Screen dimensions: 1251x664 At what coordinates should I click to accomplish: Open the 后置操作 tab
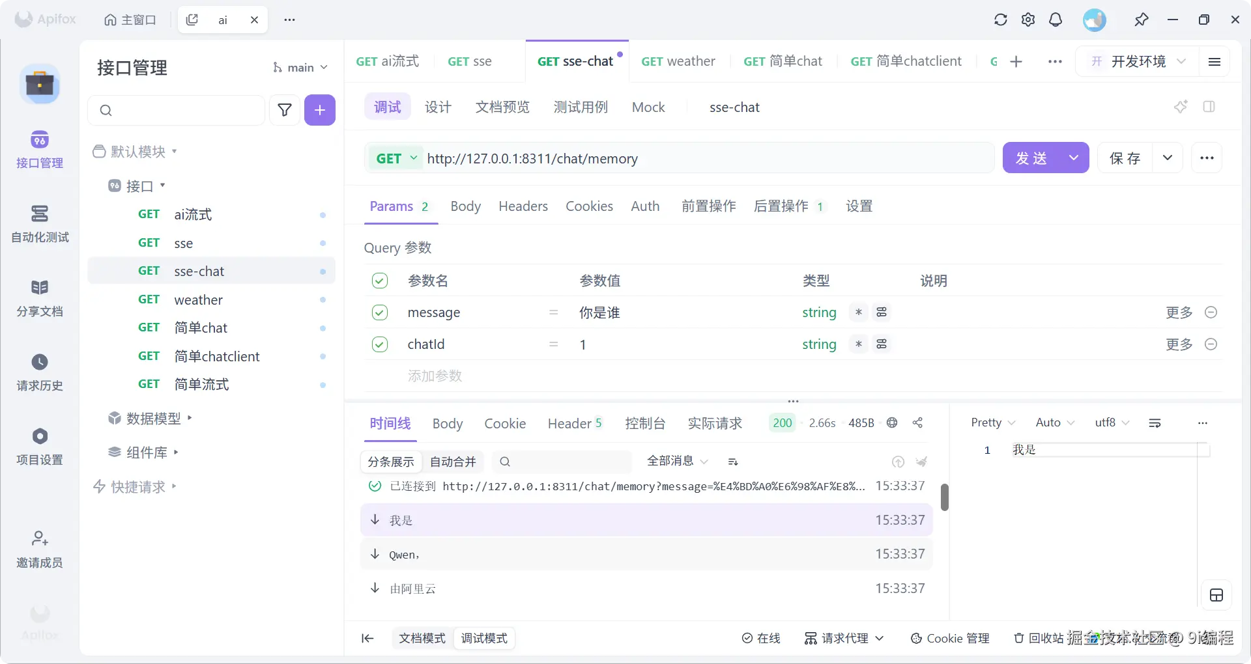point(790,206)
